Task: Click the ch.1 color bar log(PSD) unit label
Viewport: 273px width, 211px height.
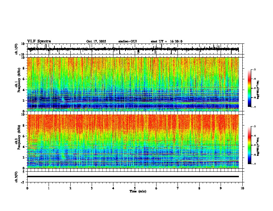Action: 258,90
